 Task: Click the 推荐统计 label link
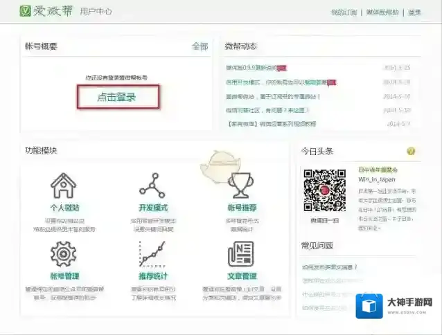tap(153, 276)
